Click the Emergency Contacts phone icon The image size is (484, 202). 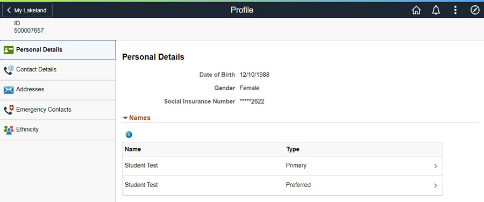tap(9, 110)
